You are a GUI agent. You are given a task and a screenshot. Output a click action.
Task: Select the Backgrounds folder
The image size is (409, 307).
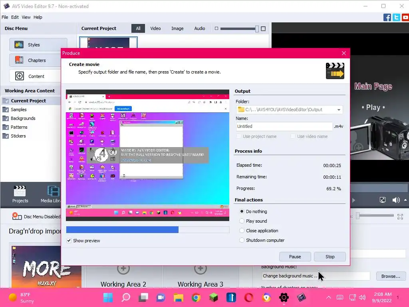pos(23,118)
